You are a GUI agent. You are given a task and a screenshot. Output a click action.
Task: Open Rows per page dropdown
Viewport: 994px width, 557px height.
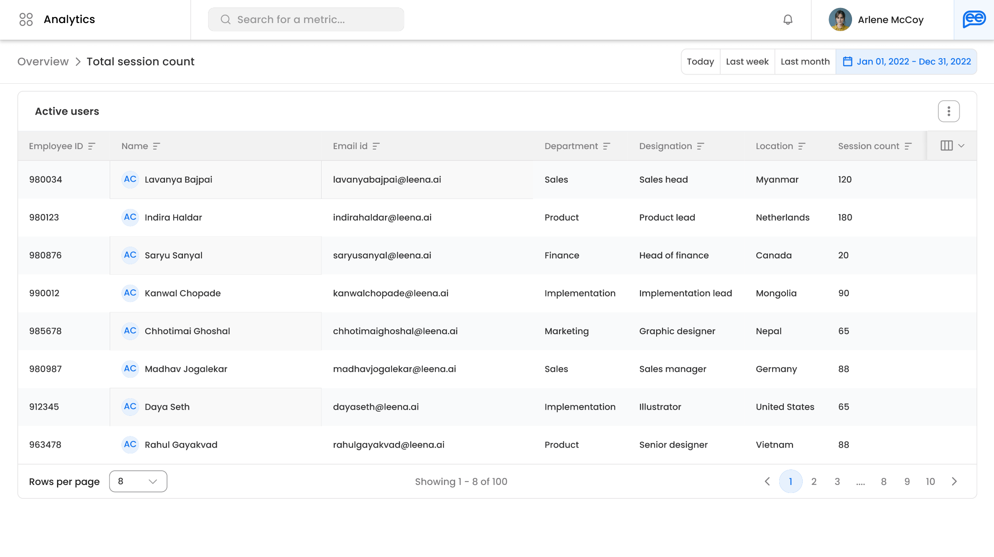click(138, 481)
